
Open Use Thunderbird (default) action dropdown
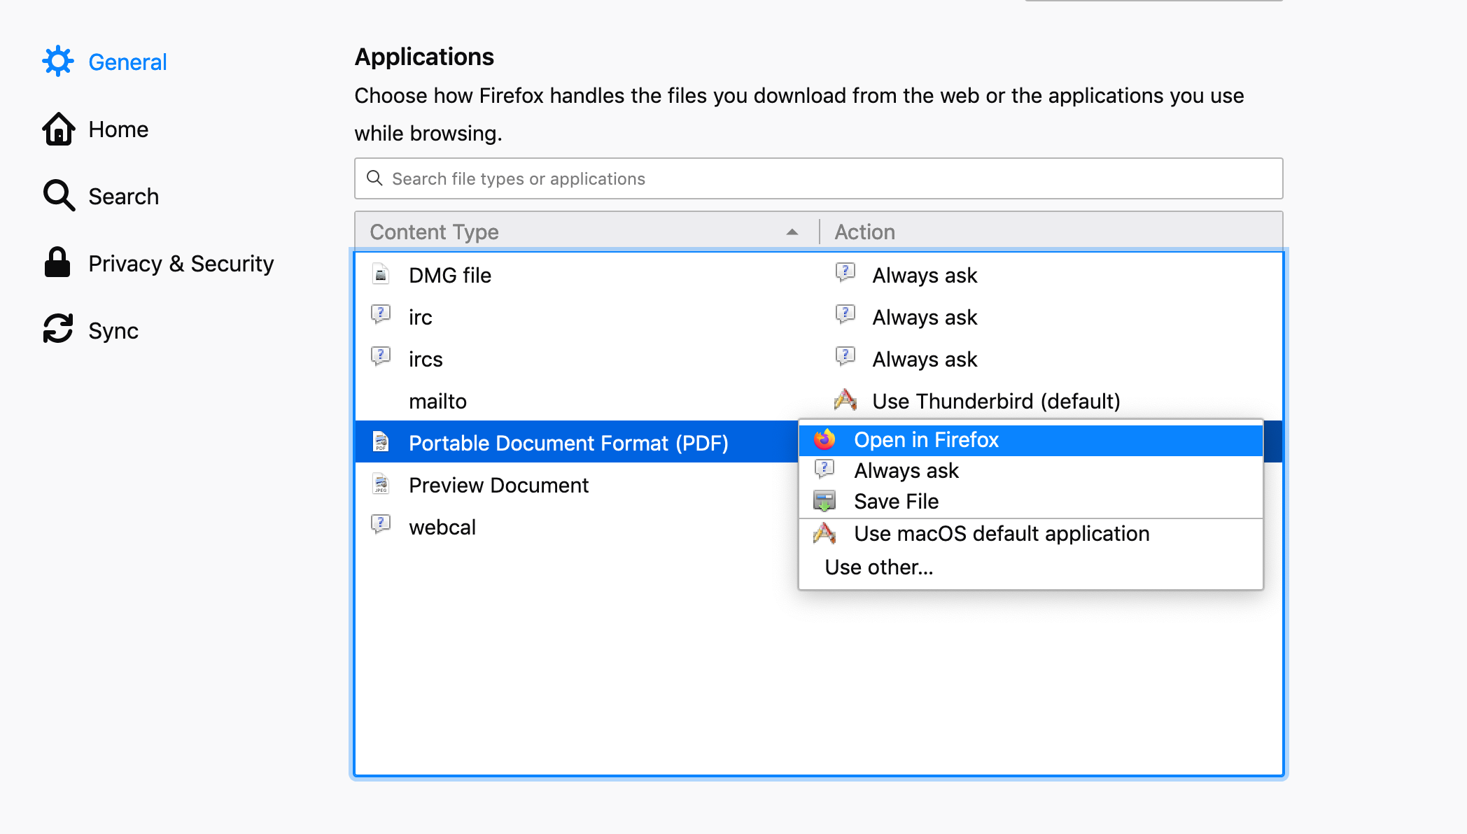tap(1051, 401)
